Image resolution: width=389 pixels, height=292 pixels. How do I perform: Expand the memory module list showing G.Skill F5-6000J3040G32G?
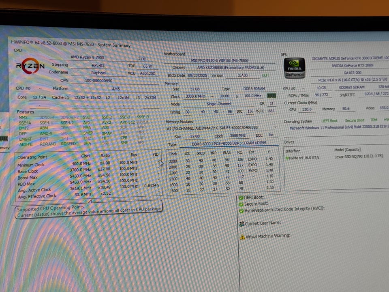275,128
